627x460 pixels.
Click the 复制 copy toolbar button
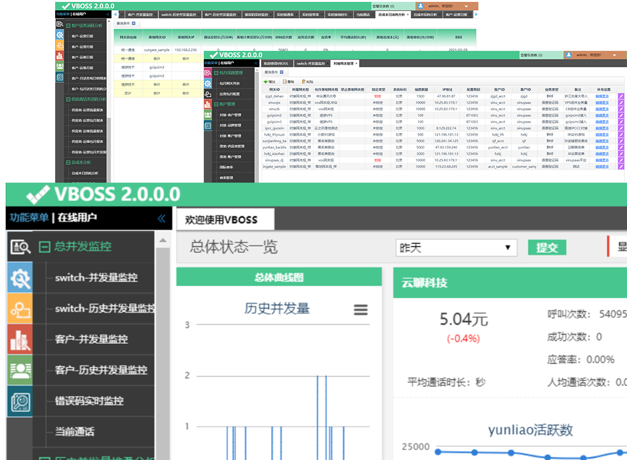(x=288, y=82)
